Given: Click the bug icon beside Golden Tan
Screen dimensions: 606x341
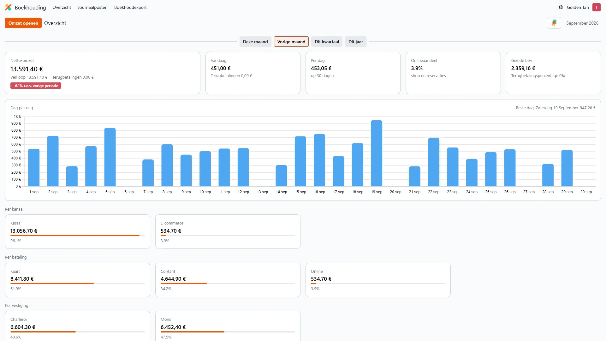Looking at the screenshot, I should [561, 7].
